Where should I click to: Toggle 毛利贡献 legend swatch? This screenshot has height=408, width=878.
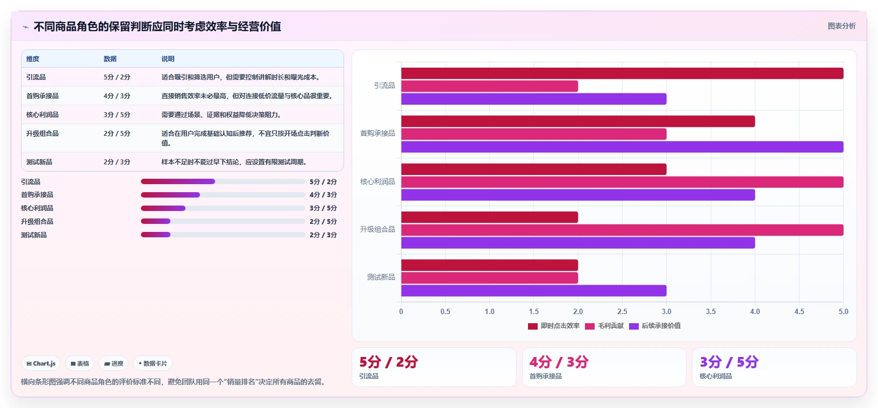[590, 326]
